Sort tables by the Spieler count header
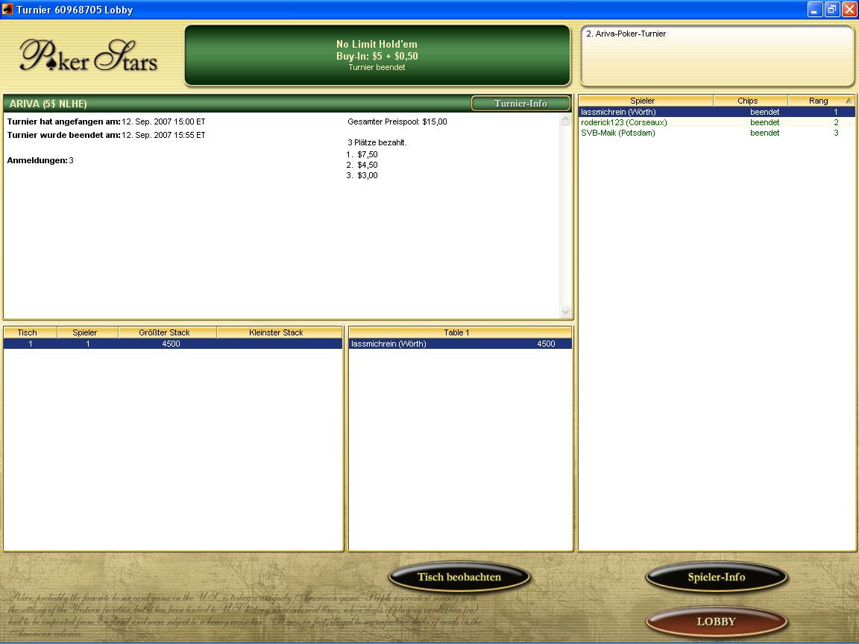859x644 pixels. coord(88,332)
